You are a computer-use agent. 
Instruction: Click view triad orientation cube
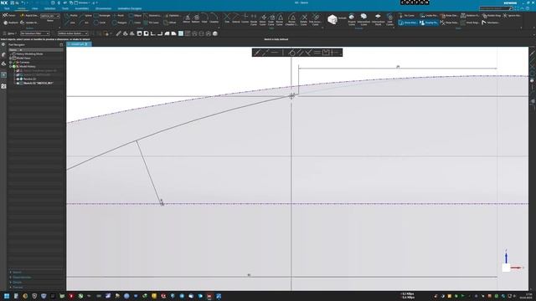(506, 268)
